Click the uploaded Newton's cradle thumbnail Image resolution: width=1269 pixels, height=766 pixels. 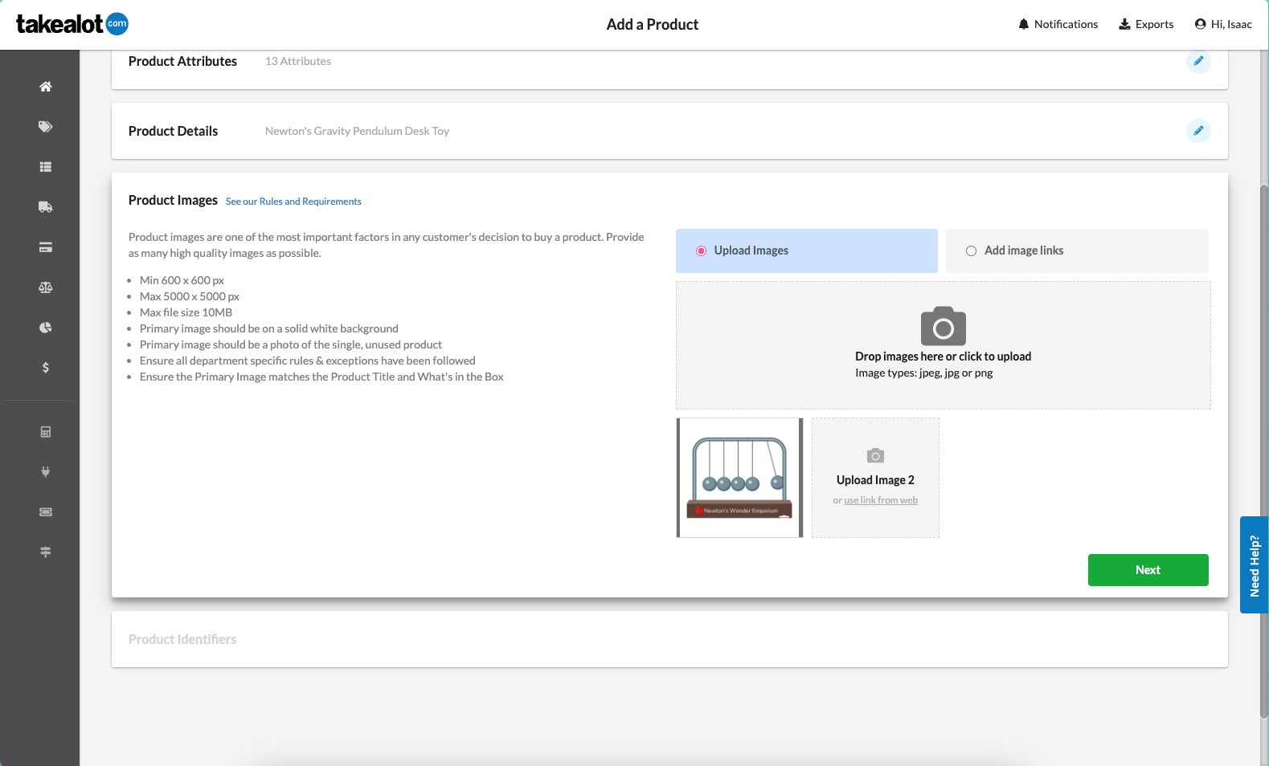(x=739, y=478)
